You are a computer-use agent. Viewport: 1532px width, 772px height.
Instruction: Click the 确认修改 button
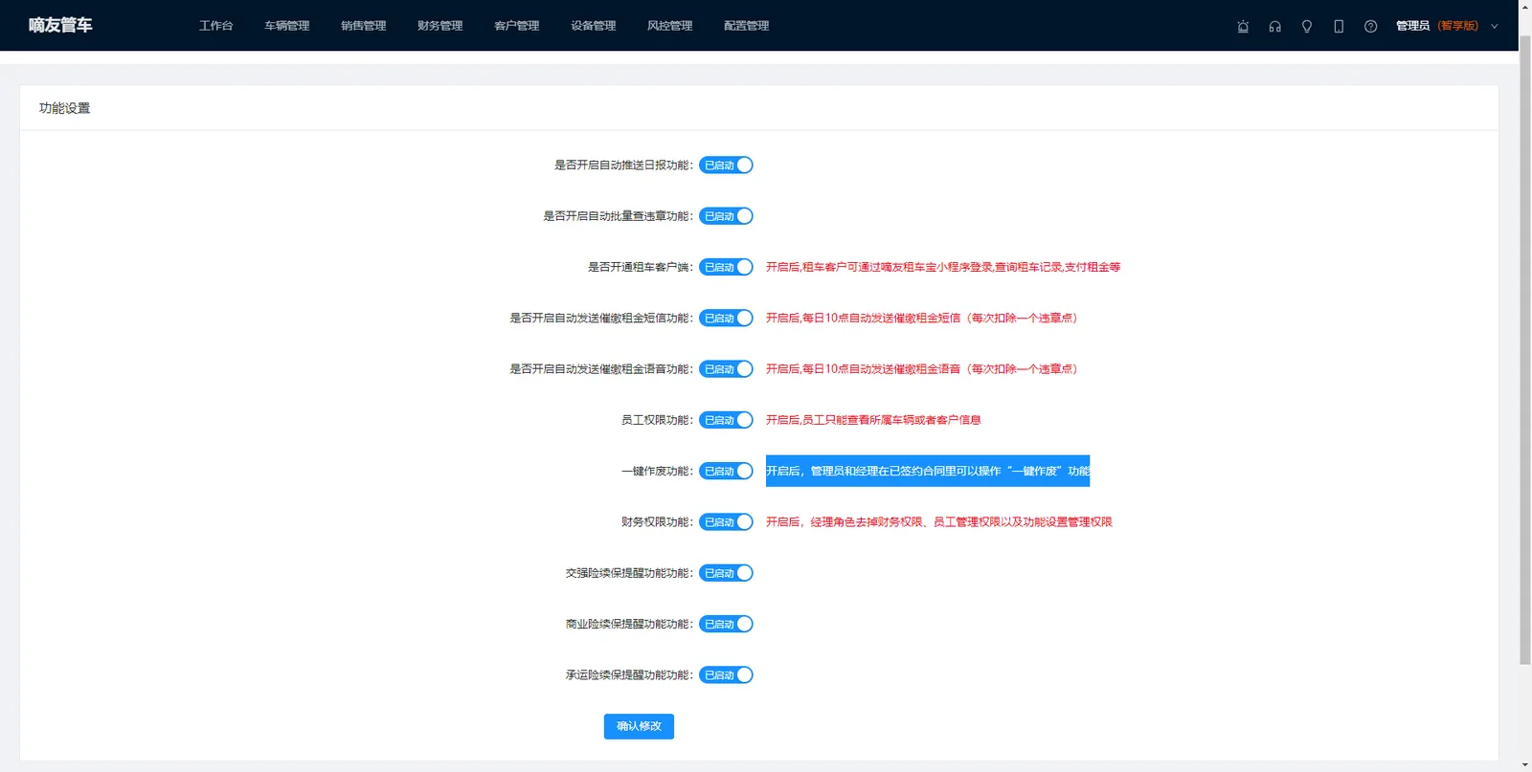[x=639, y=726]
